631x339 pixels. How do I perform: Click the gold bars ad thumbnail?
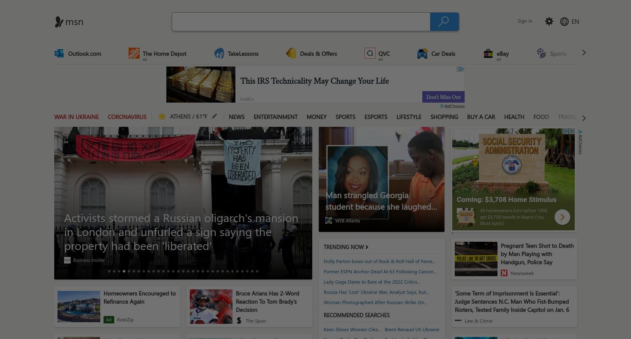(x=201, y=85)
